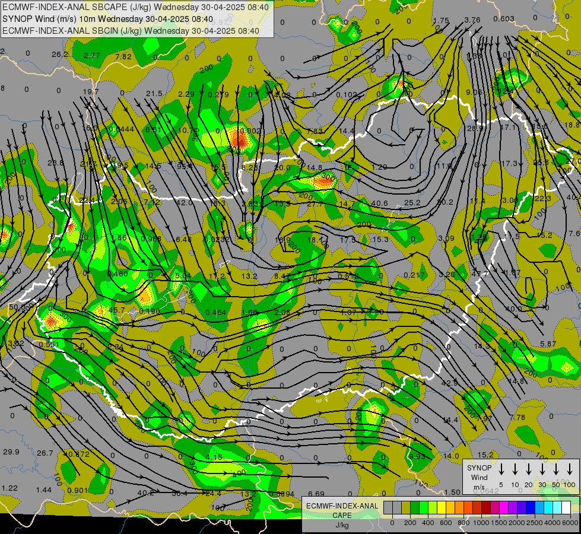This screenshot has height=534, width=581.
Task: Click the wind arrow above the 100 m/s label
Action: (570, 469)
